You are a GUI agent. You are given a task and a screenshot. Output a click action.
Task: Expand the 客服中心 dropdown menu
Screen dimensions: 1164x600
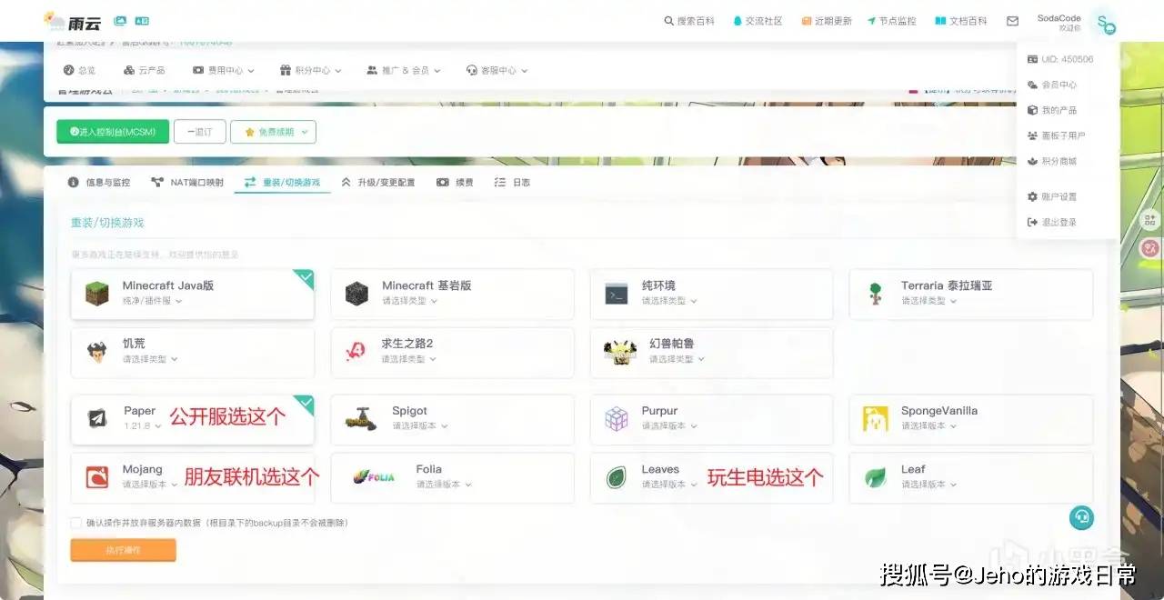pyautogui.click(x=497, y=70)
